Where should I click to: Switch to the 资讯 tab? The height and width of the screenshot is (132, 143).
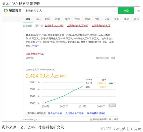pos(38,19)
